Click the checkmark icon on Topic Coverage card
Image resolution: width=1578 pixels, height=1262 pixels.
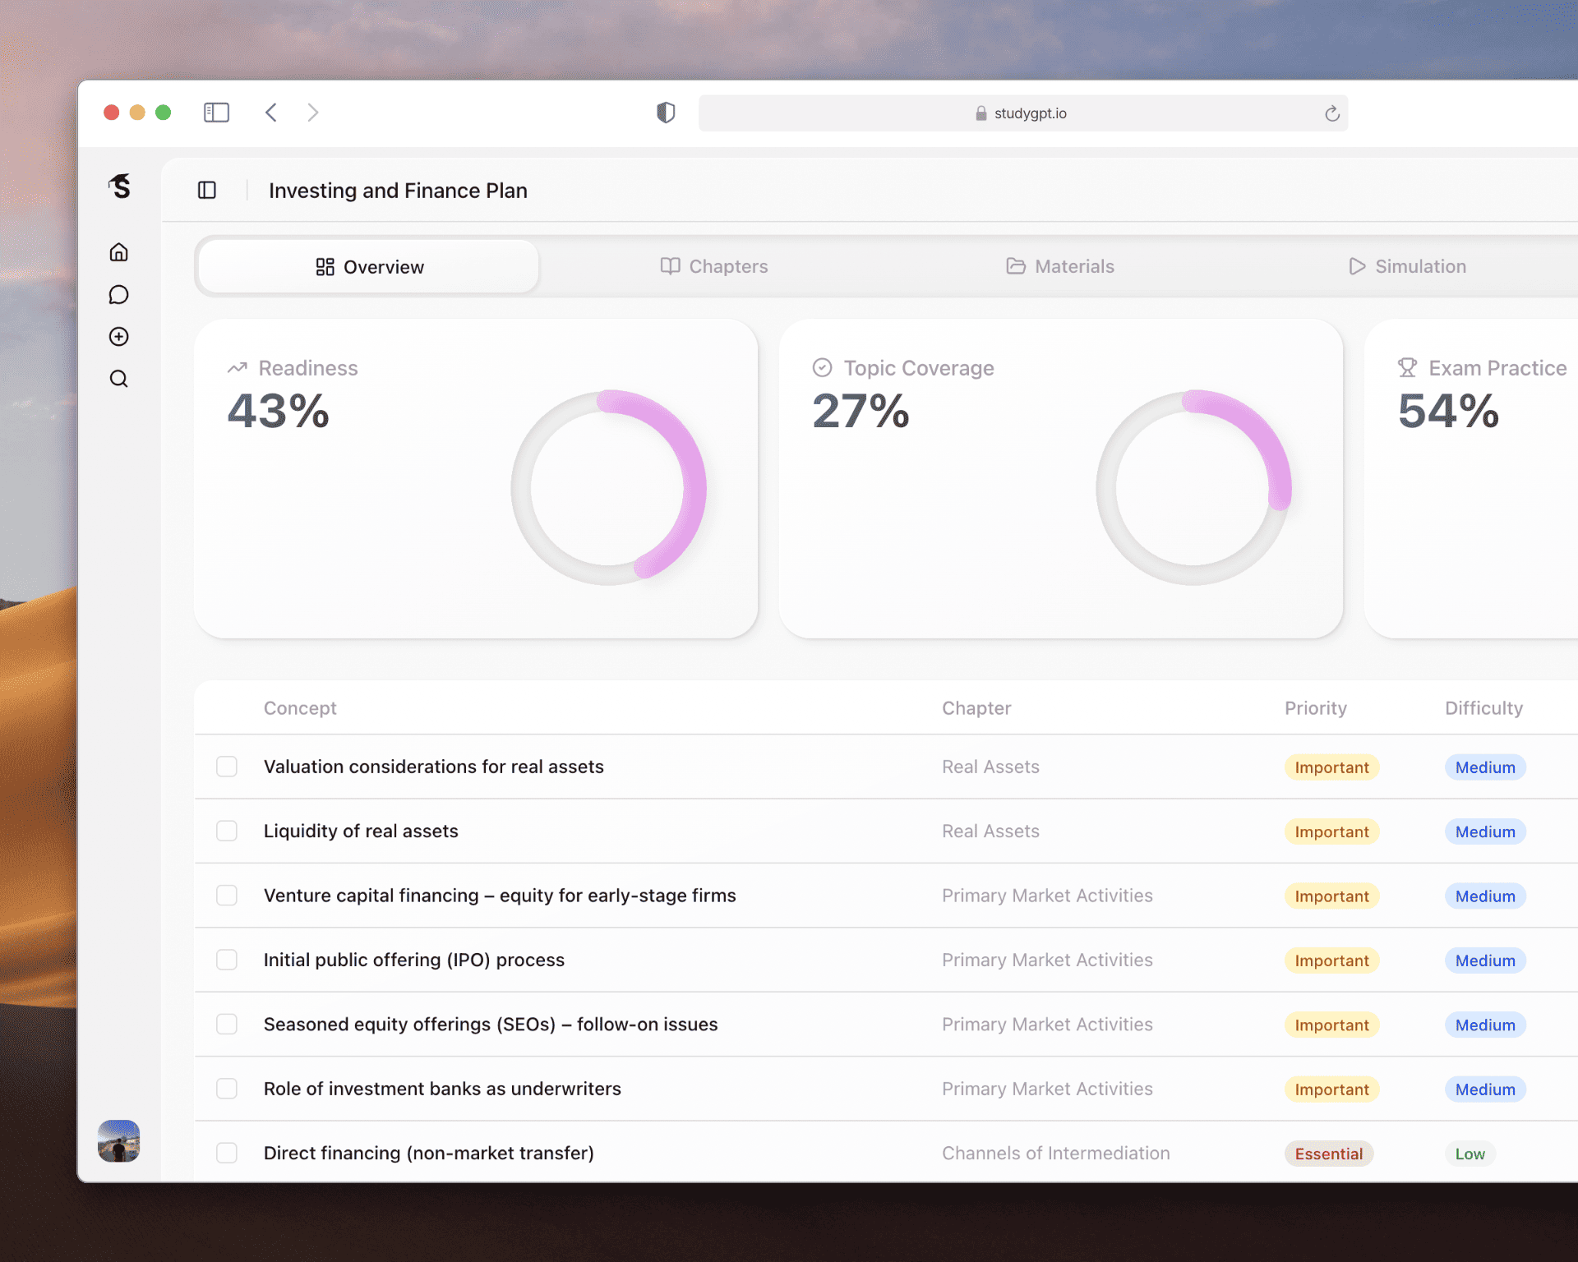822,367
